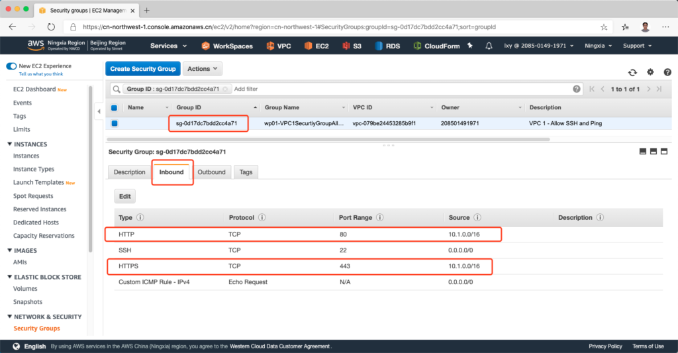Image resolution: width=678 pixels, height=353 pixels.
Task: Click Edit for inbound rules
Action: tap(124, 196)
